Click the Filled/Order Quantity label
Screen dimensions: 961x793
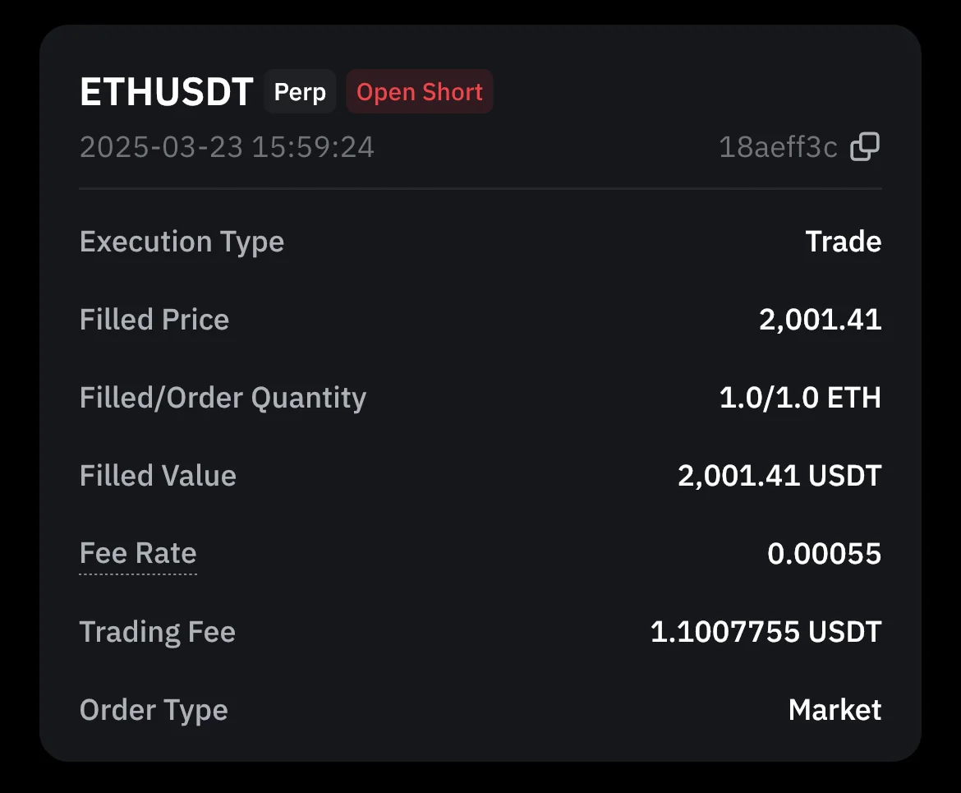[x=223, y=398]
